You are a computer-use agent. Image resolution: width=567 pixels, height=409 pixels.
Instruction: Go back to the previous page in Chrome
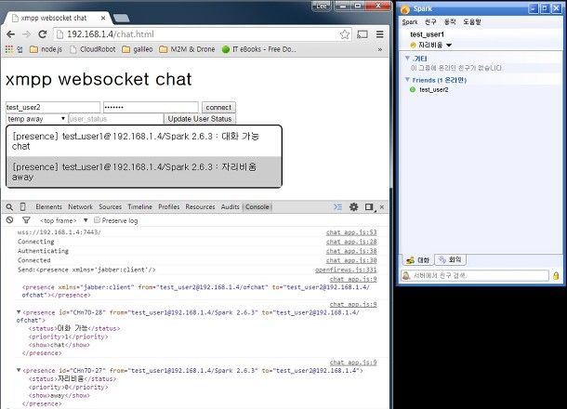pyautogui.click(x=11, y=34)
